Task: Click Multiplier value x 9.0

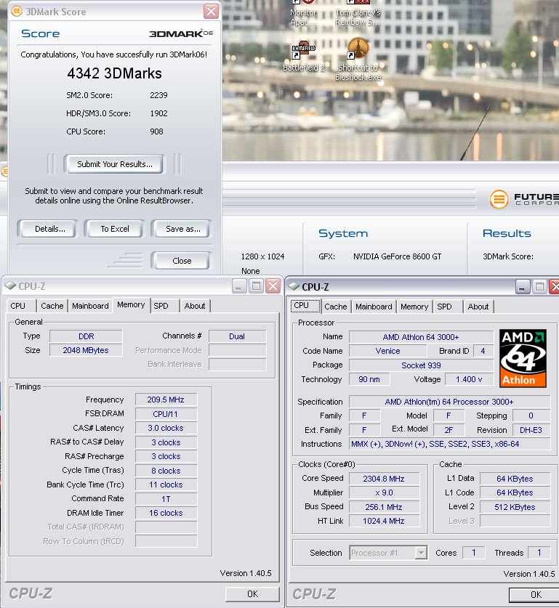Action: [384, 493]
